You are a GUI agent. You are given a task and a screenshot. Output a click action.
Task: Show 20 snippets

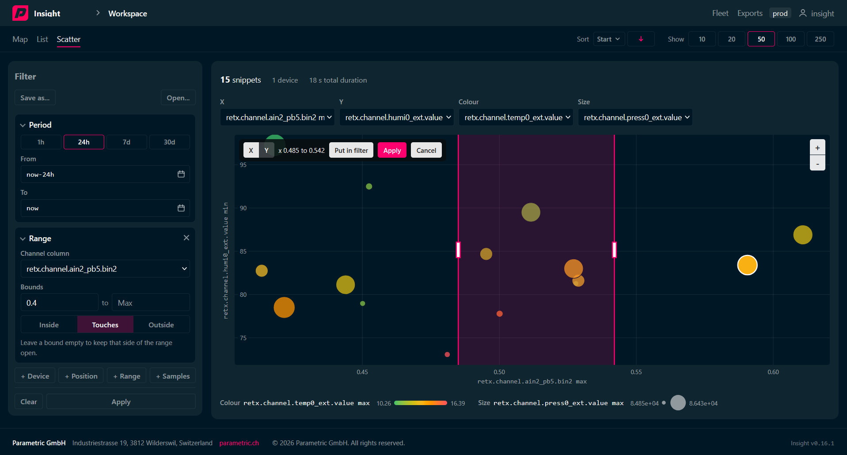[x=732, y=39]
